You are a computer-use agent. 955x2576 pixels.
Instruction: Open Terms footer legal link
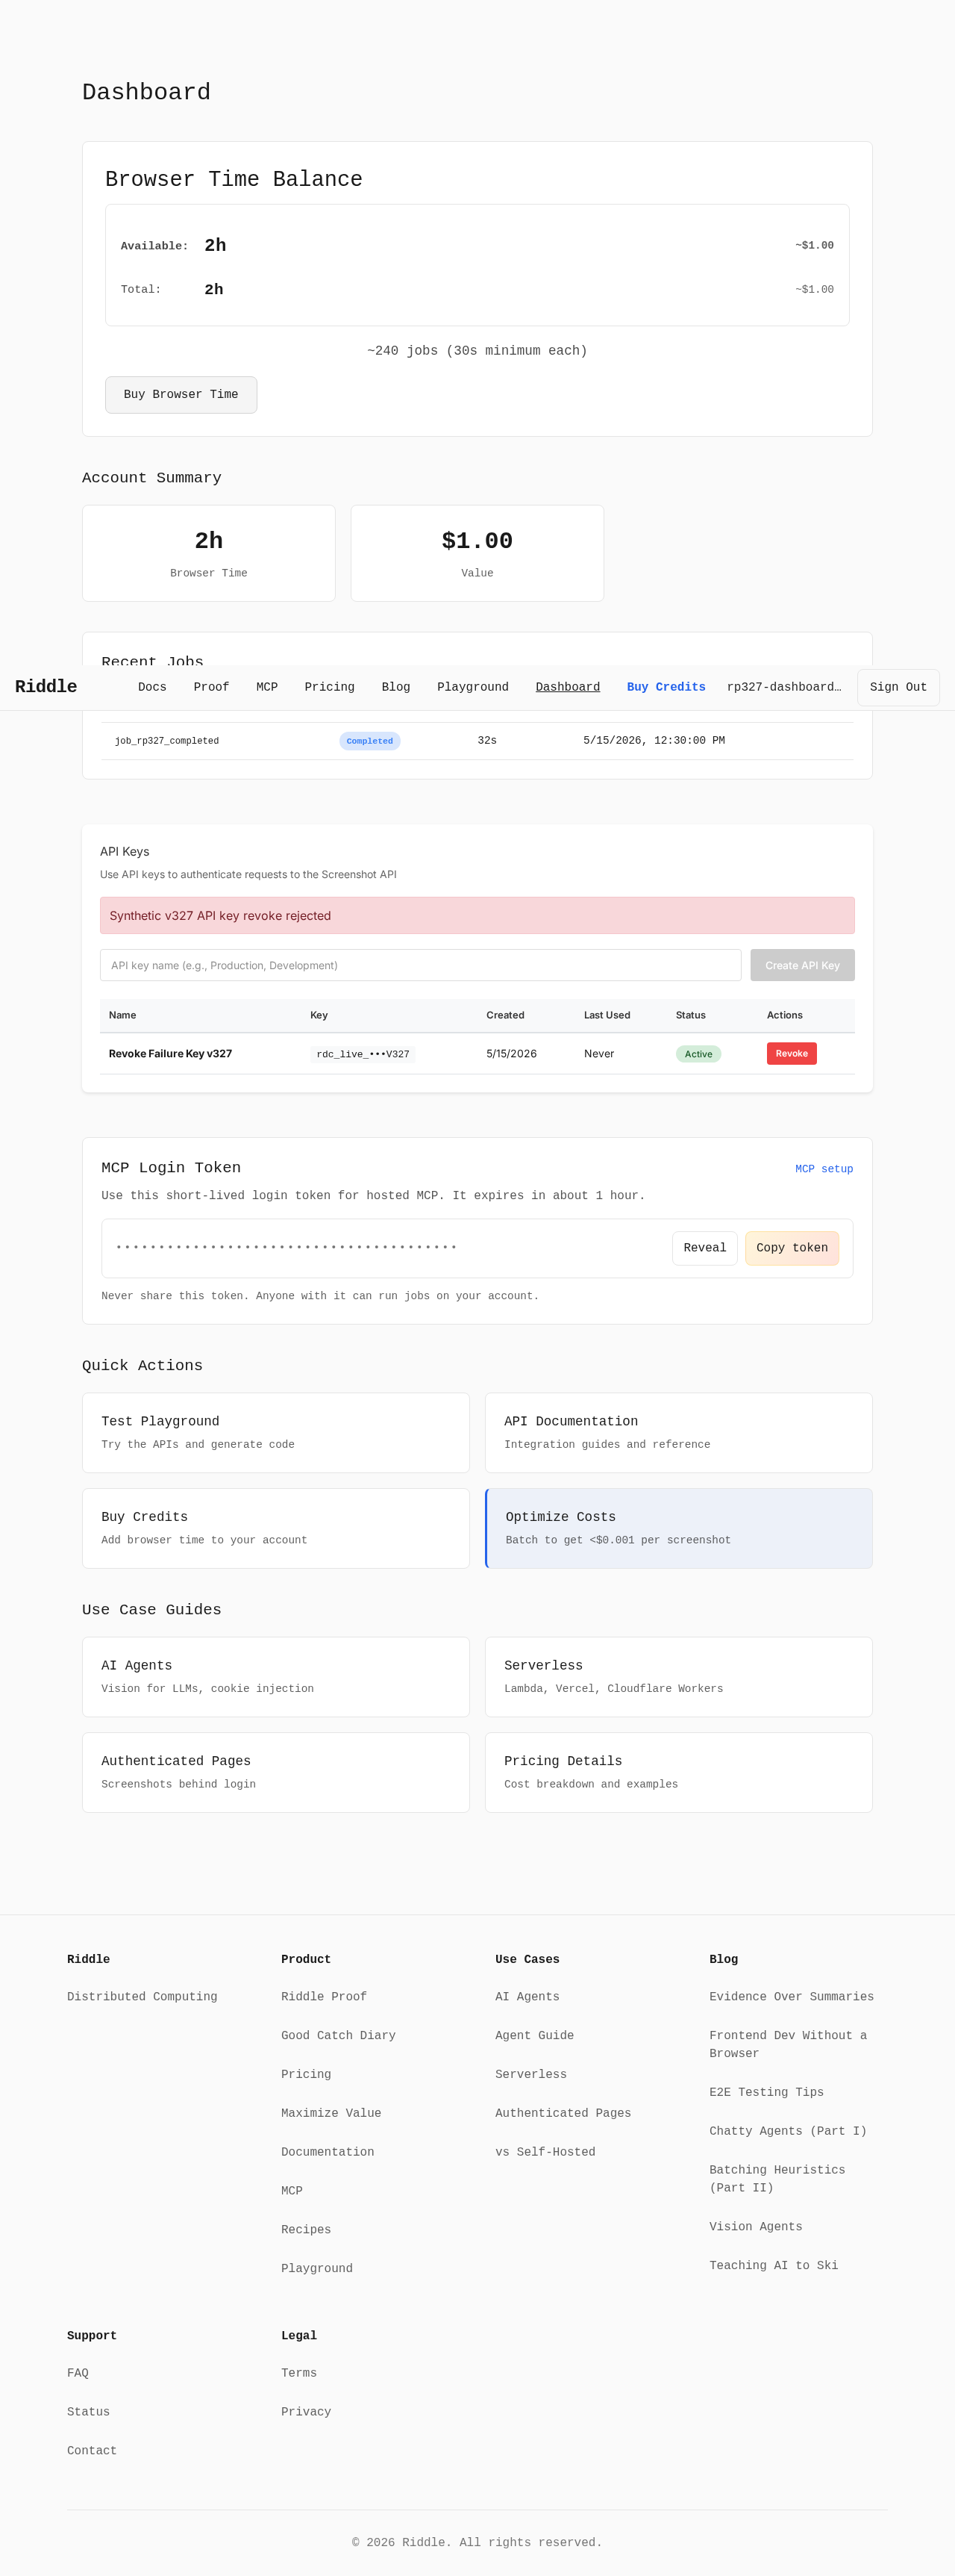(298, 2374)
